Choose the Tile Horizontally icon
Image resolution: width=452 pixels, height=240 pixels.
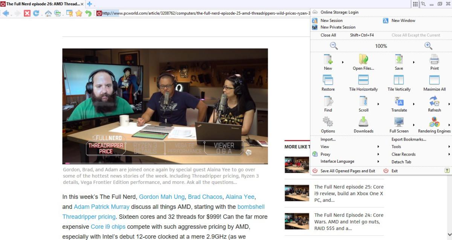(363, 80)
